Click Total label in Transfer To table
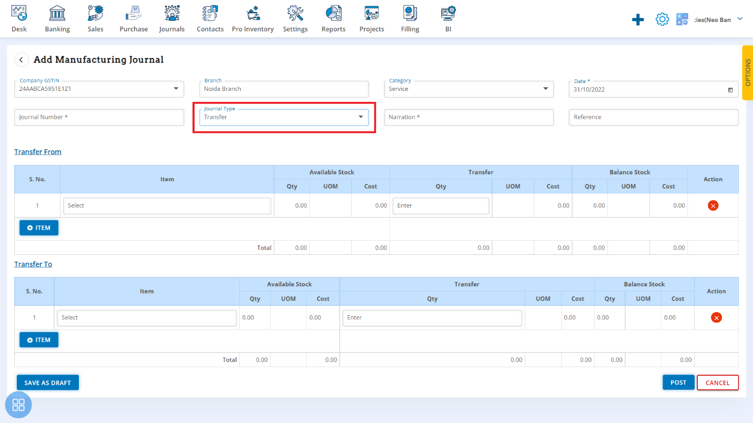 pos(230,360)
